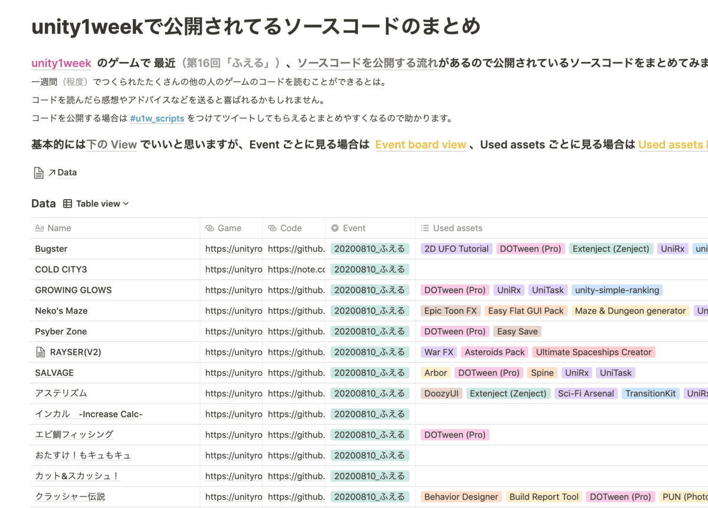Select the Name column header
This screenshot has width=708, height=508.
115,228
